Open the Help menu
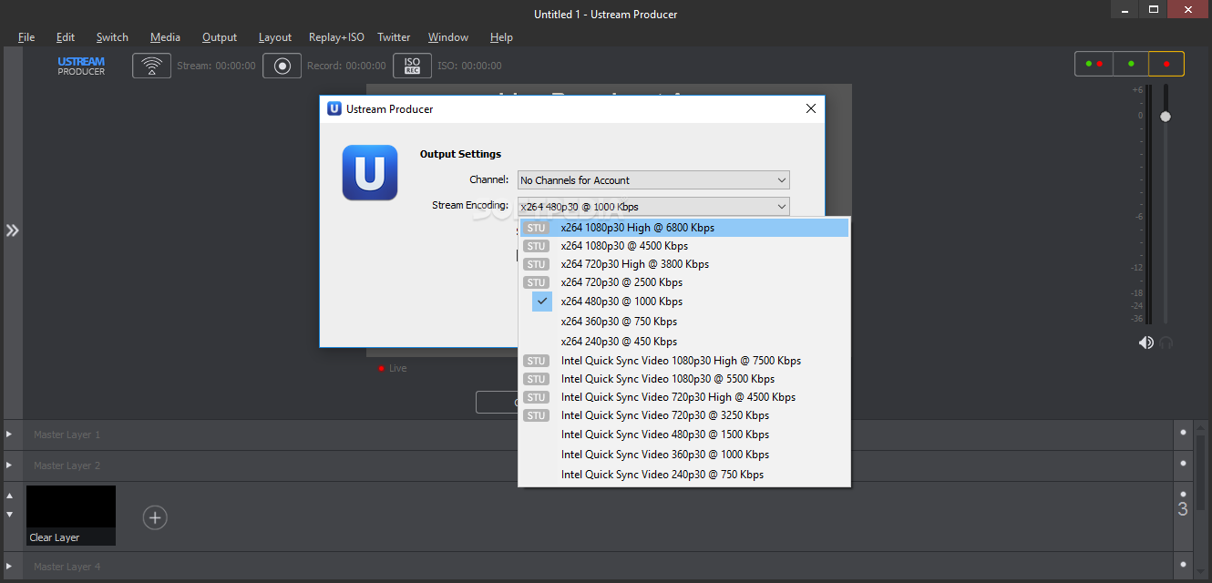The image size is (1212, 583). point(501,37)
